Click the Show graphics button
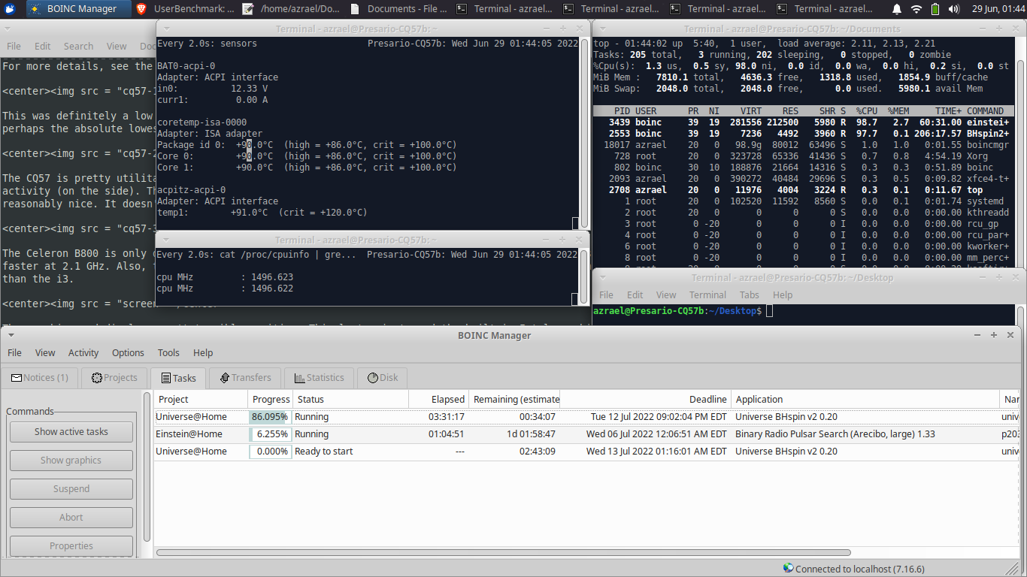Image resolution: width=1027 pixels, height=577 pixels. pos(71,460)
